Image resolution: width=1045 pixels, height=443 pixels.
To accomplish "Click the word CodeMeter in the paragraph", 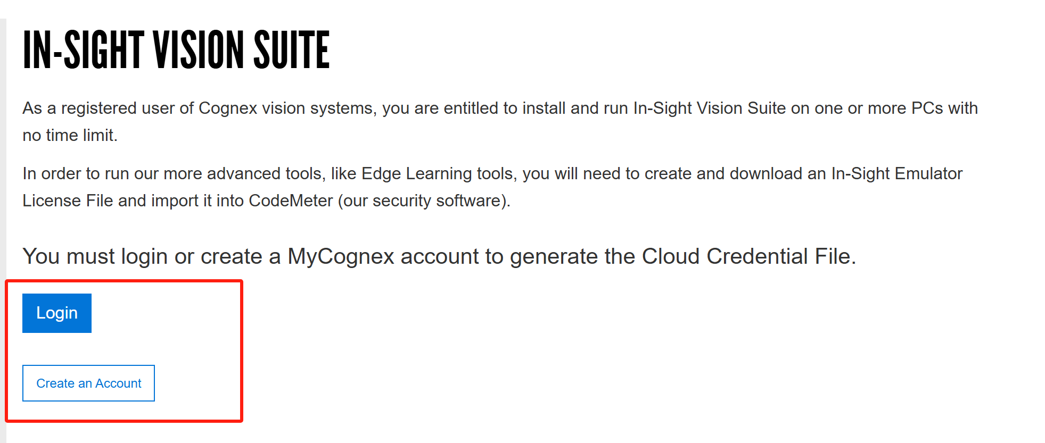I will point(290,200).
